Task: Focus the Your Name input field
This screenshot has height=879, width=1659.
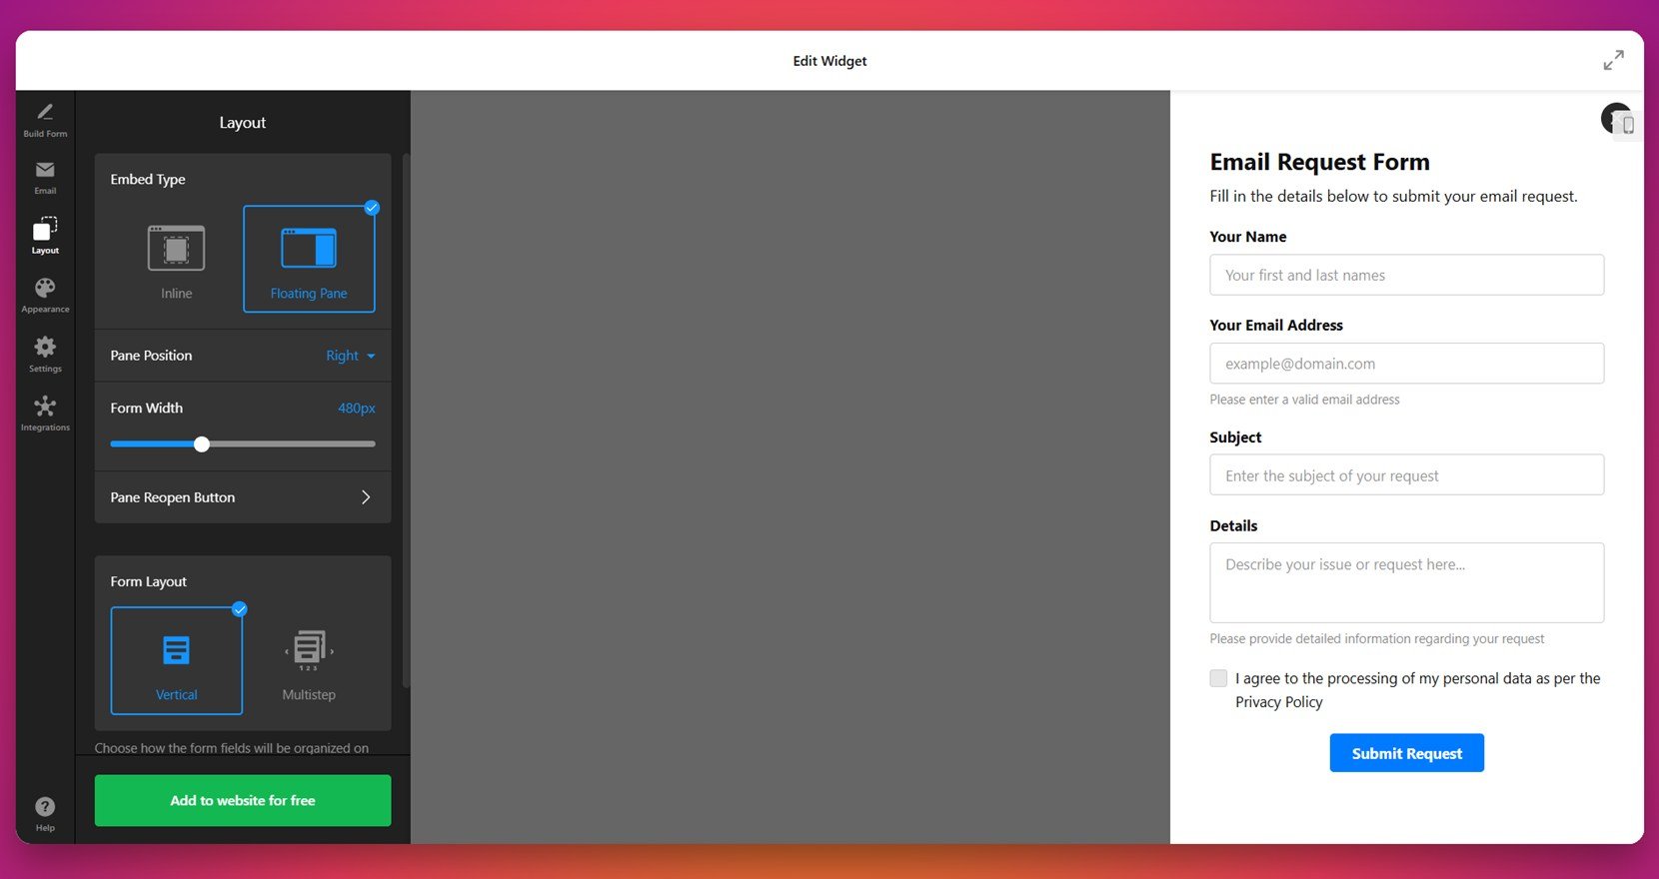Action: coord(1406,275)
